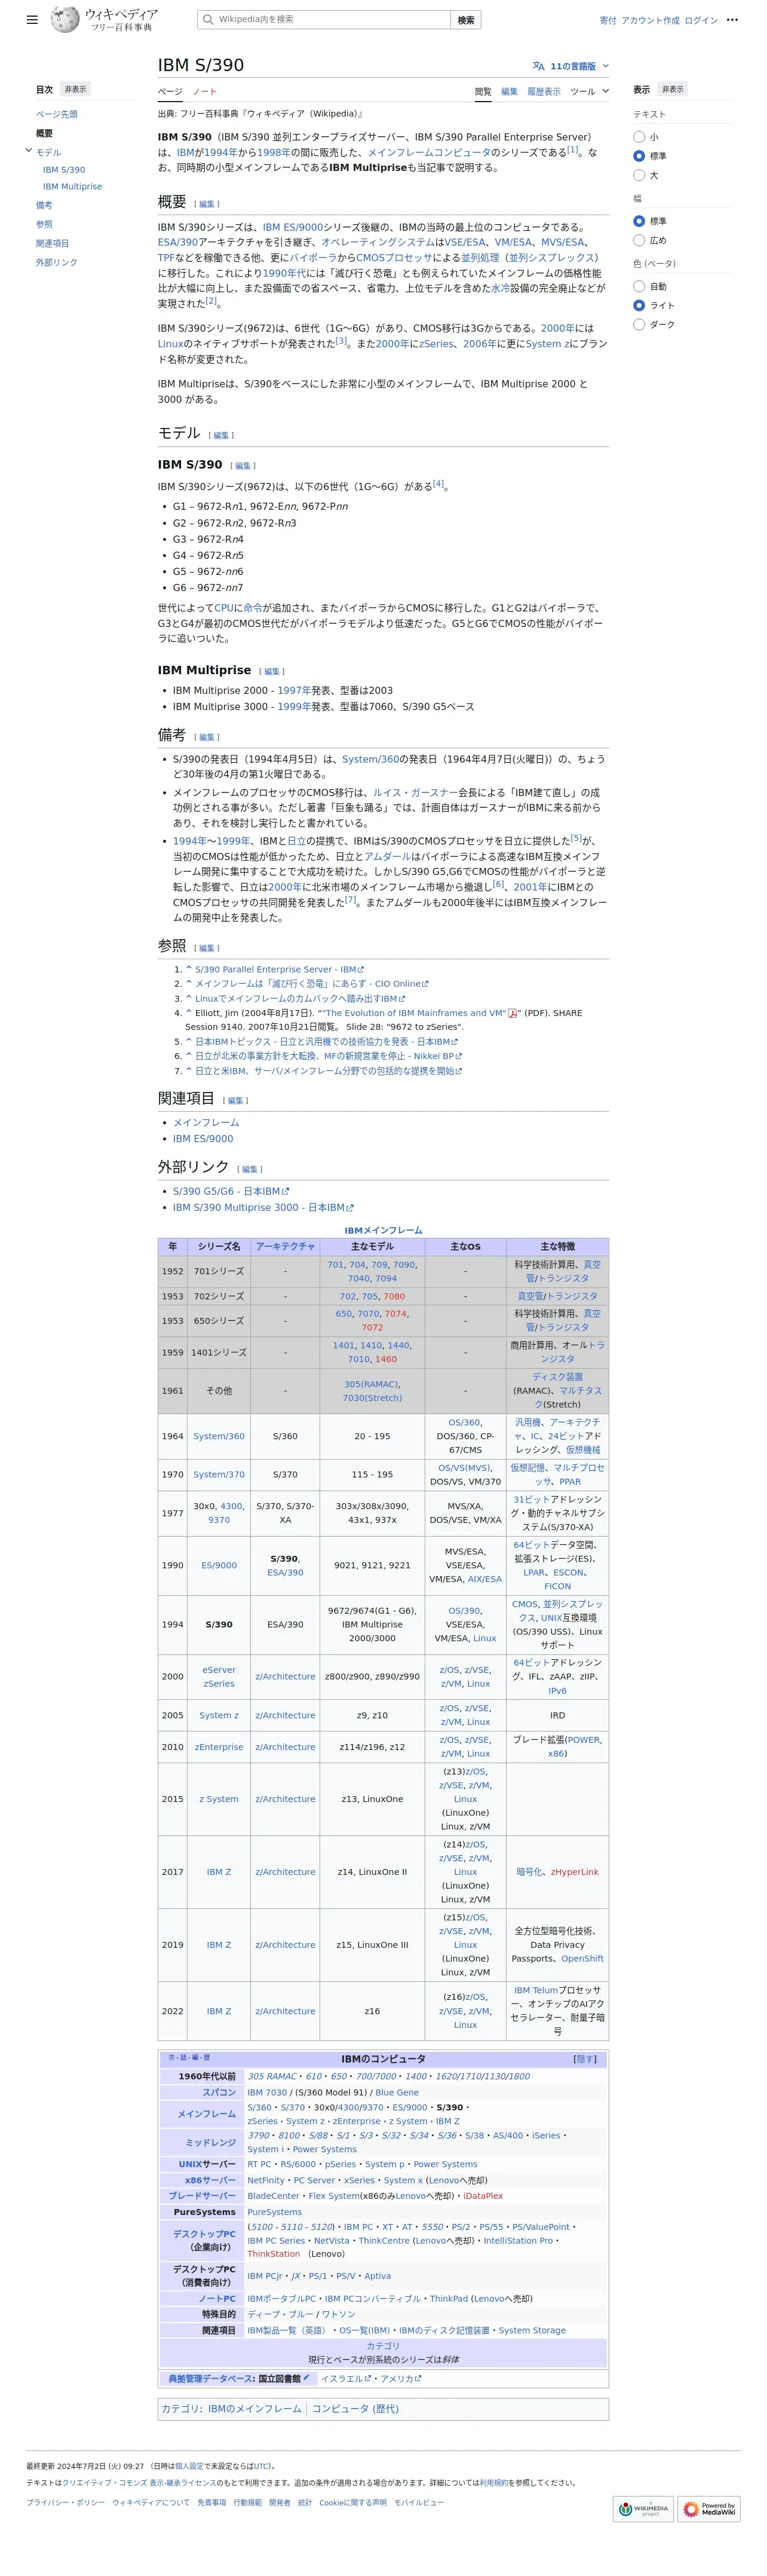The height and width of the screenshot is (2576, 767).
Task: Select standard text size option
Action: tap(639, 156)
